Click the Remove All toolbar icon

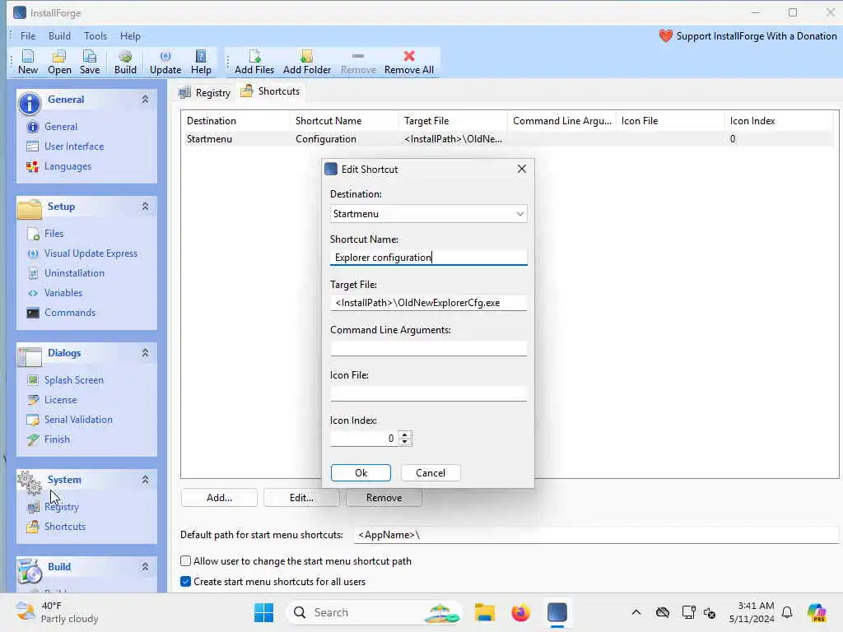(x=409, y=63)
